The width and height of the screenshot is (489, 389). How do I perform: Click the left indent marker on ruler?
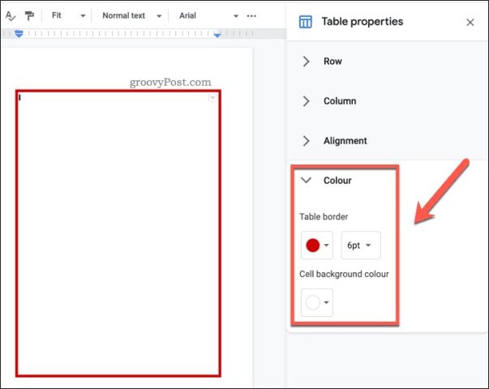19,34
